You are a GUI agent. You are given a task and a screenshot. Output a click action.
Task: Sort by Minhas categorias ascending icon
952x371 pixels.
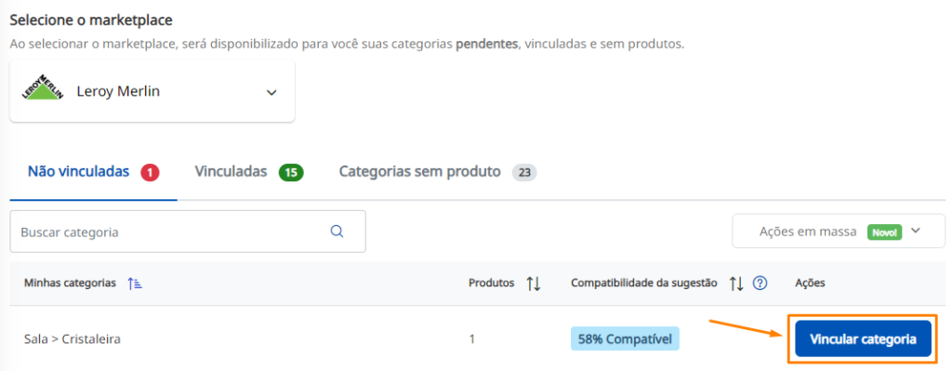(x=135, y=284)
